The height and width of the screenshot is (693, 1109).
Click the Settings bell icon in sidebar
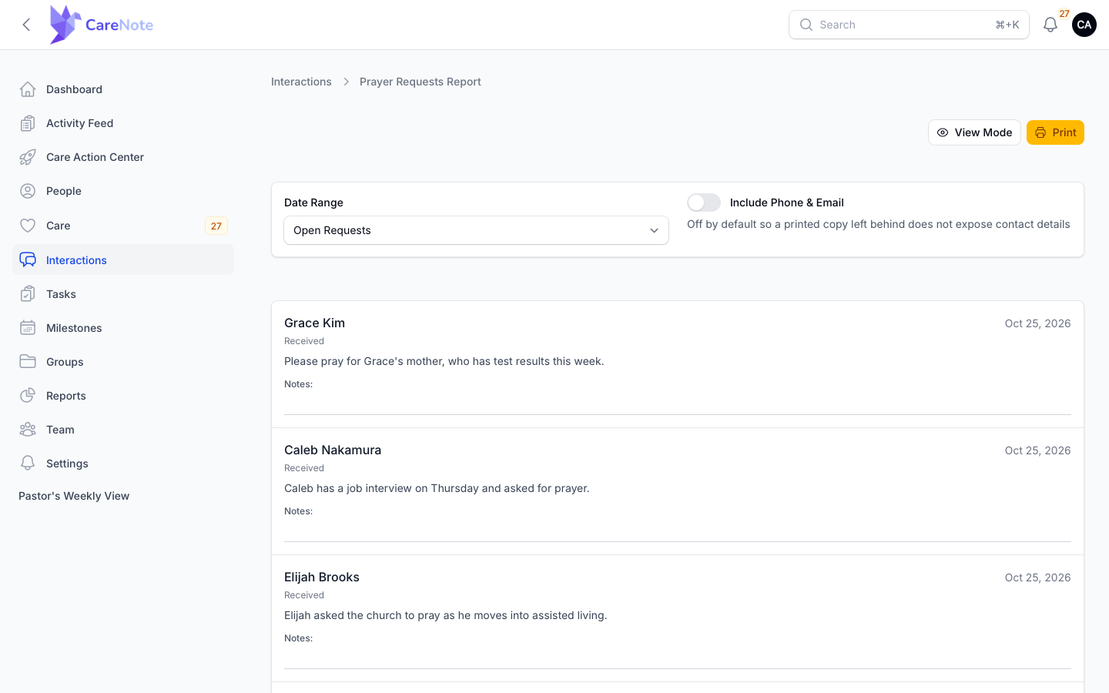[x=28, y=464]
